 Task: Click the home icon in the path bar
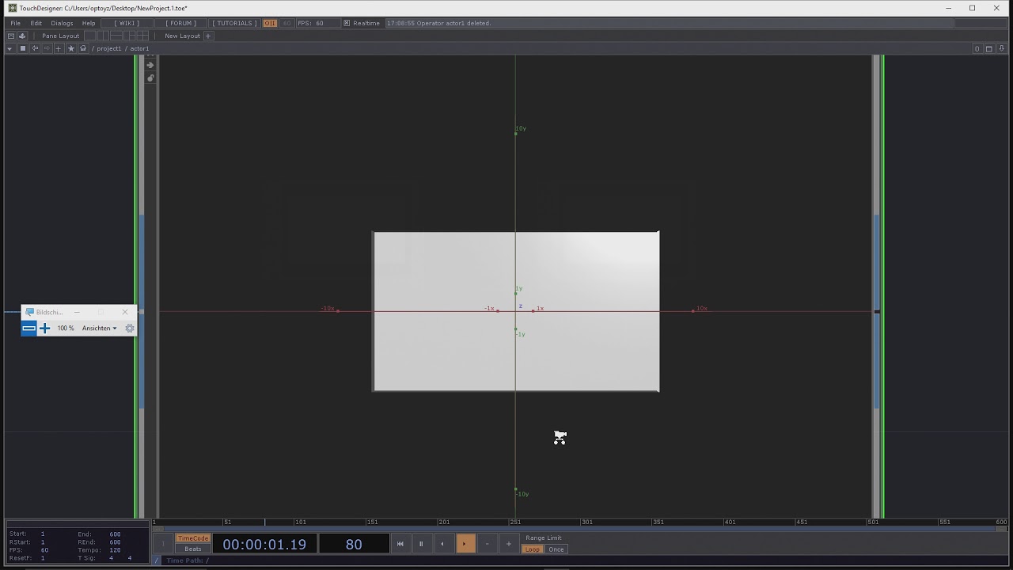point(83,48)
